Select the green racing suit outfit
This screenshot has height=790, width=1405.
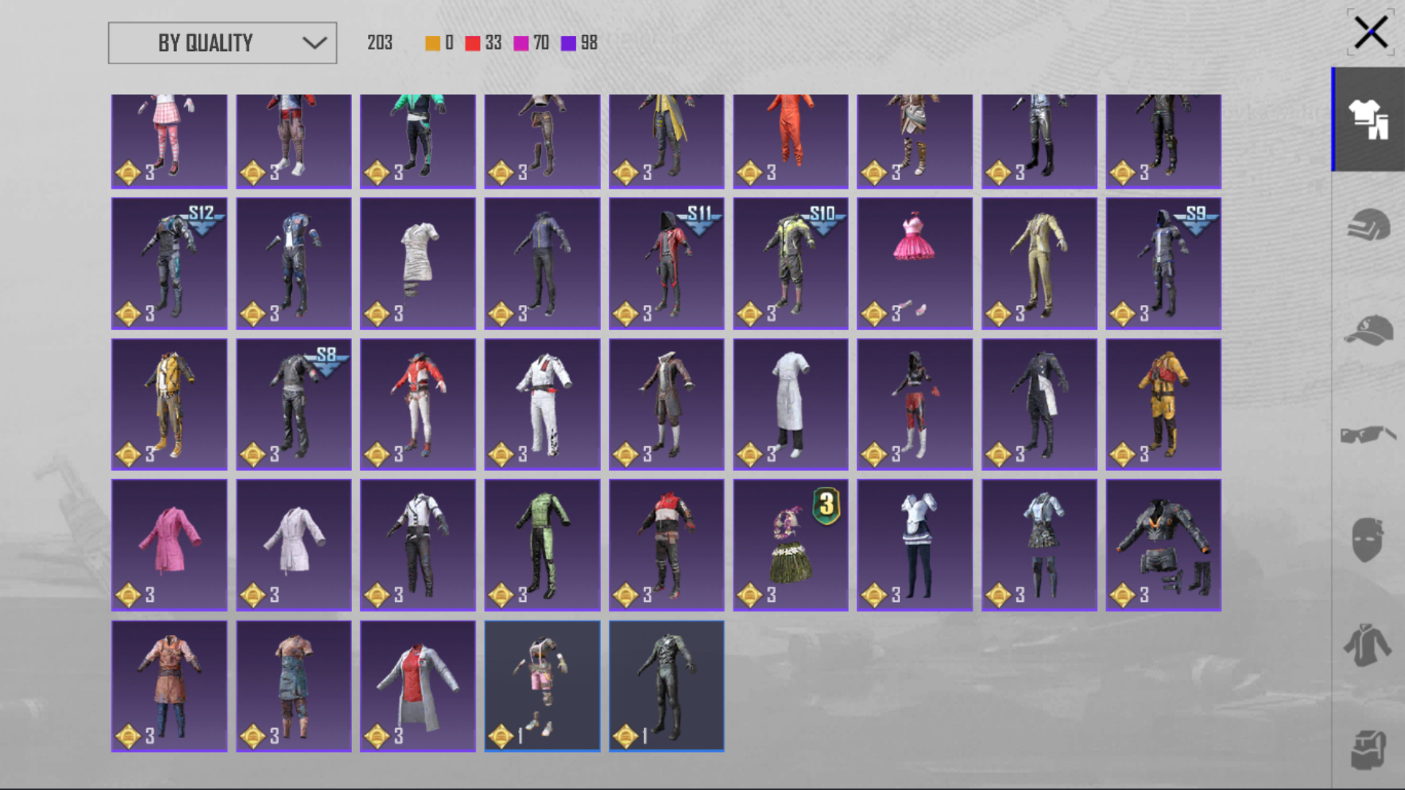pos(542,545)
